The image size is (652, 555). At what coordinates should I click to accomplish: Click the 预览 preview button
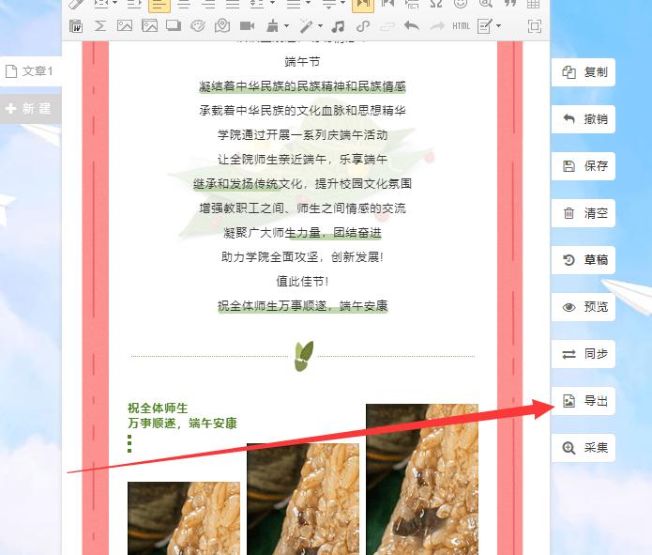coord(583,307)
